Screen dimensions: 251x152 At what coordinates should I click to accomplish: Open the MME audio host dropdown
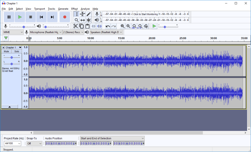pos(13,32)
